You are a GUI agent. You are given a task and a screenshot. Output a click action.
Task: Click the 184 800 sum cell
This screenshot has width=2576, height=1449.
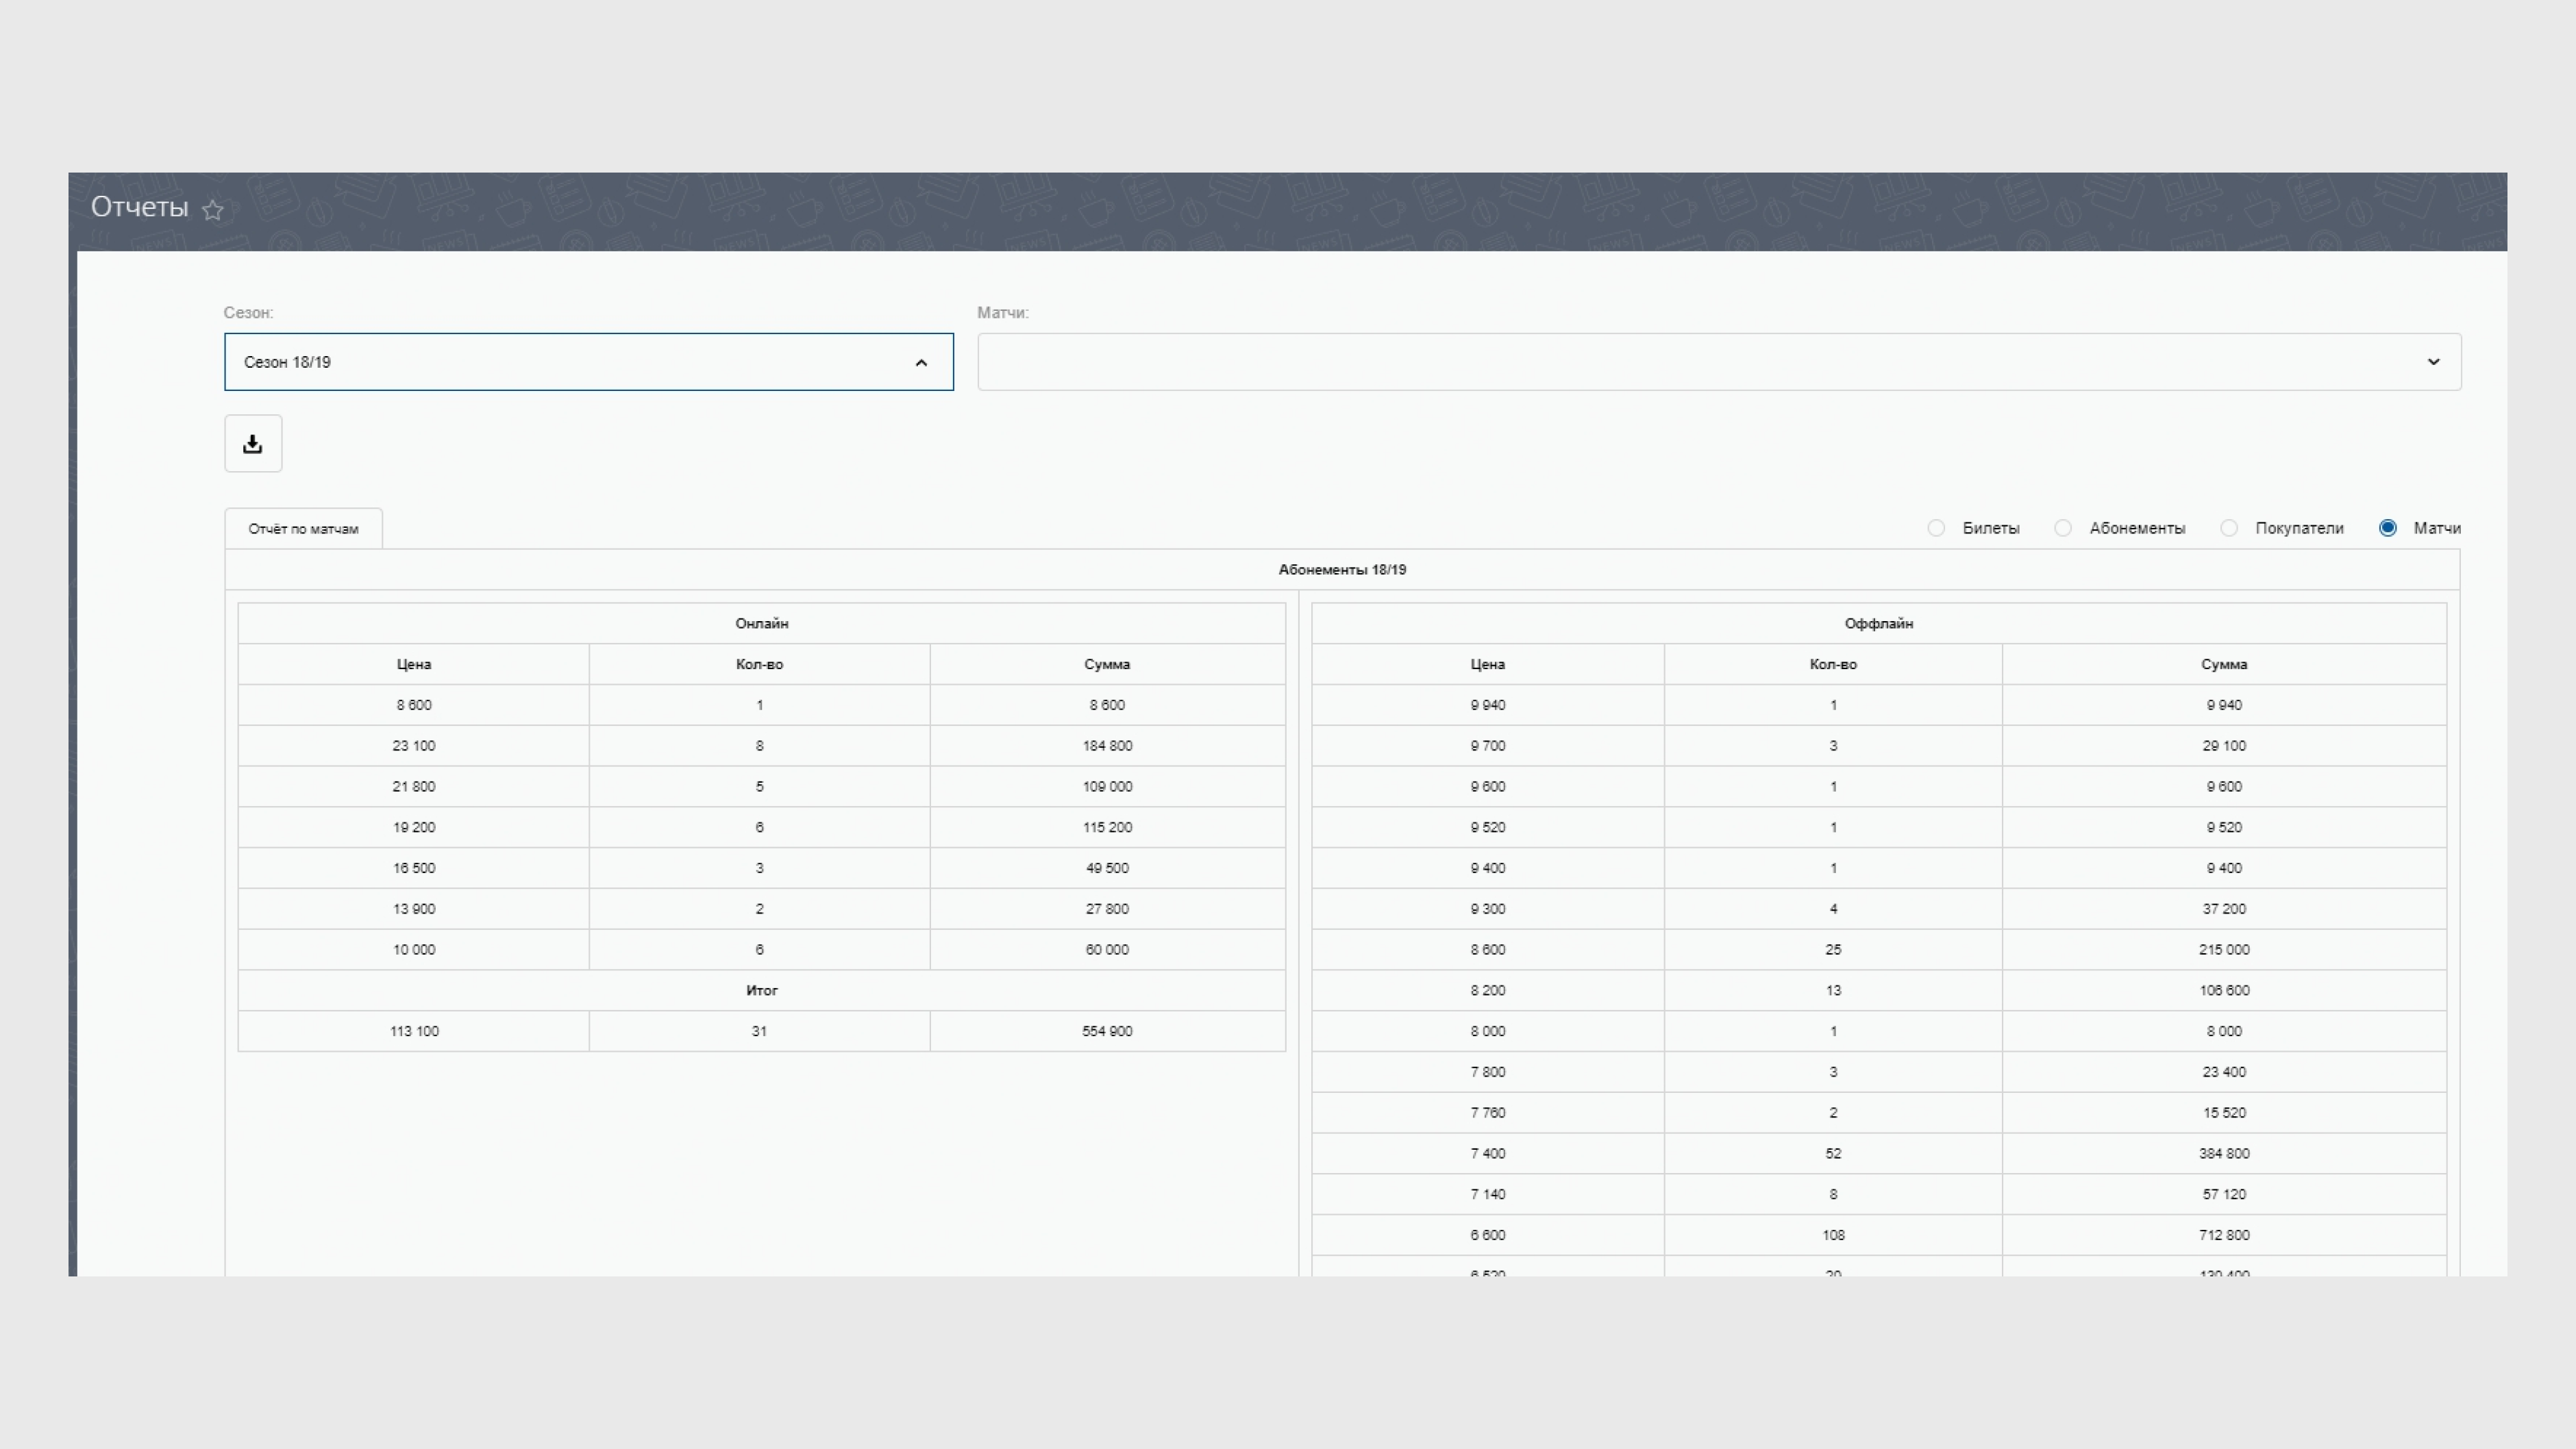coord(1107,746)
